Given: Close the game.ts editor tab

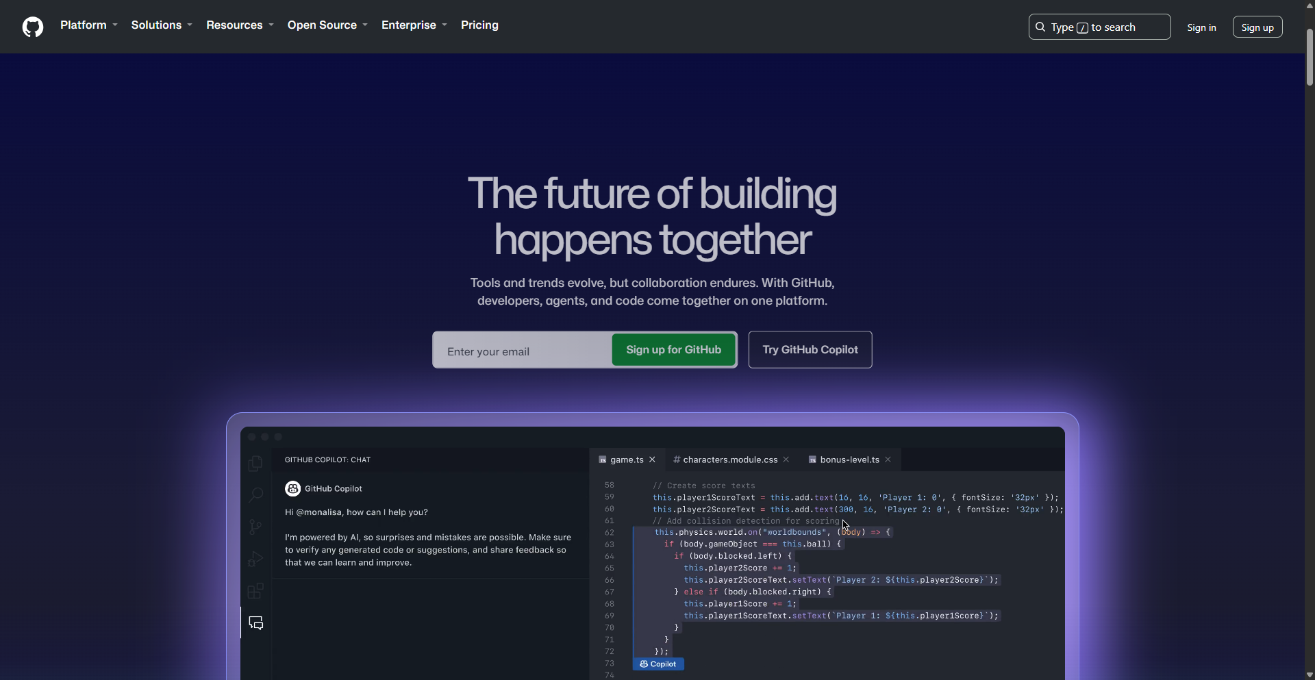Looking at the screenshot, I should (x=653, y=459).
